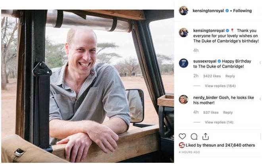View the 3422 likes on sussexroyal comment
Viewport: 262px width, 164px height.
[x=212, y=76]
